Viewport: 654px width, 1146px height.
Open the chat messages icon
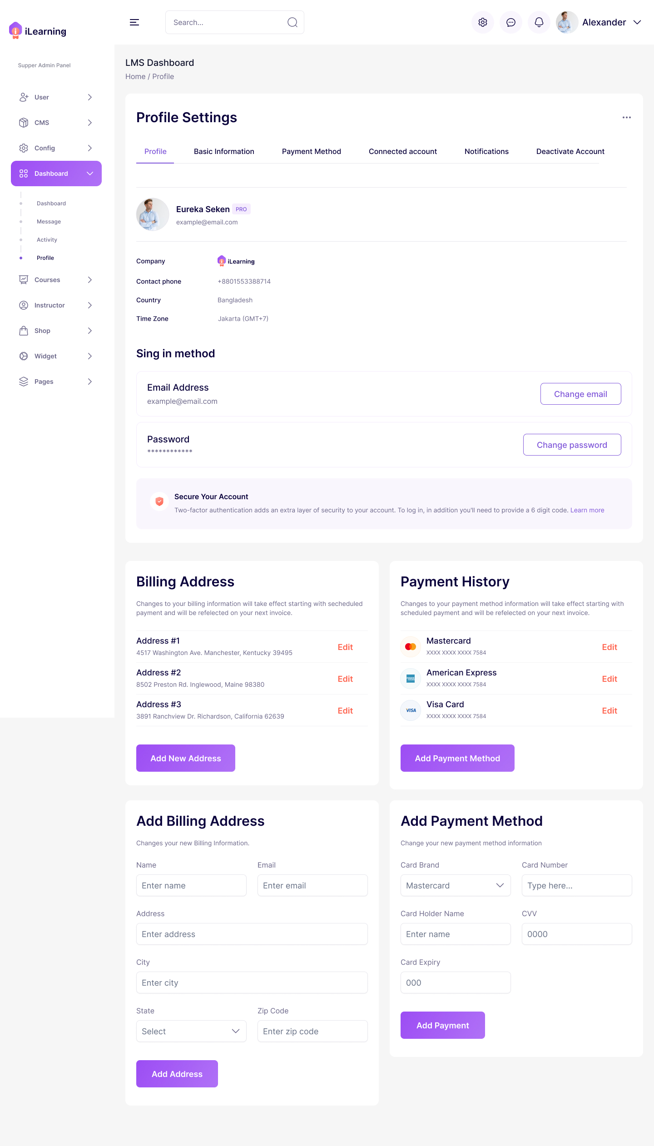[511, 22]
